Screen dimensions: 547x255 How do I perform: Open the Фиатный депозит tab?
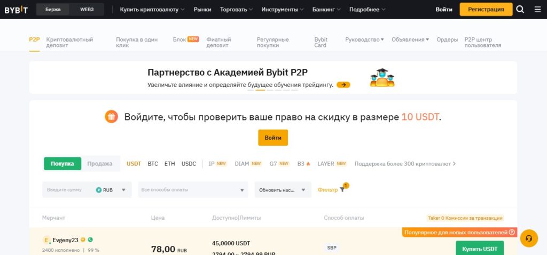pyautogui.click(x=218, y=43)
